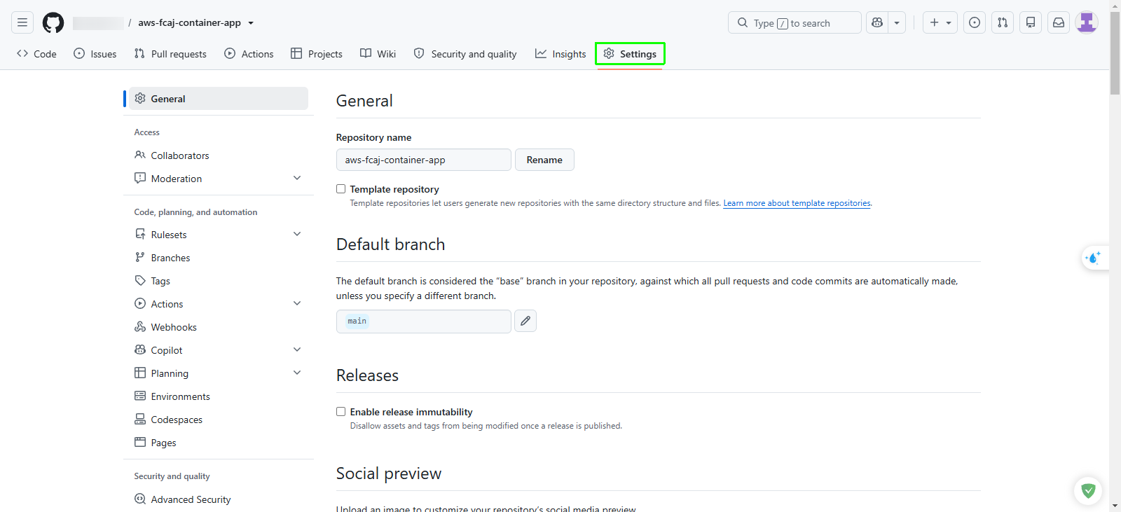Open notifications inbox icon
Screen dimensions: 1121x512
tap(1059, 22)
